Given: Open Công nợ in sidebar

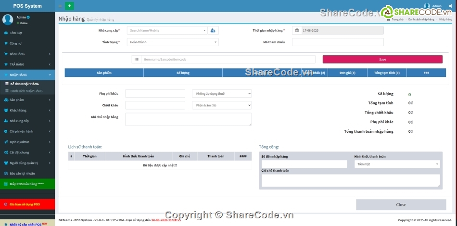Looking at the screenshot, I should (x=16, y=43).
